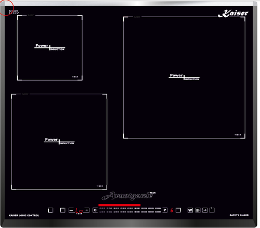Tap the pause/play function icon

coord(198,210)
